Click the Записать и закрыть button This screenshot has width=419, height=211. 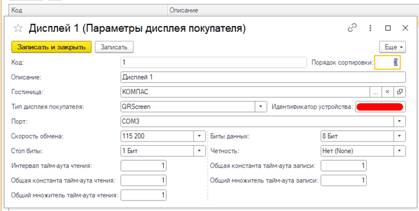(51, 47)
